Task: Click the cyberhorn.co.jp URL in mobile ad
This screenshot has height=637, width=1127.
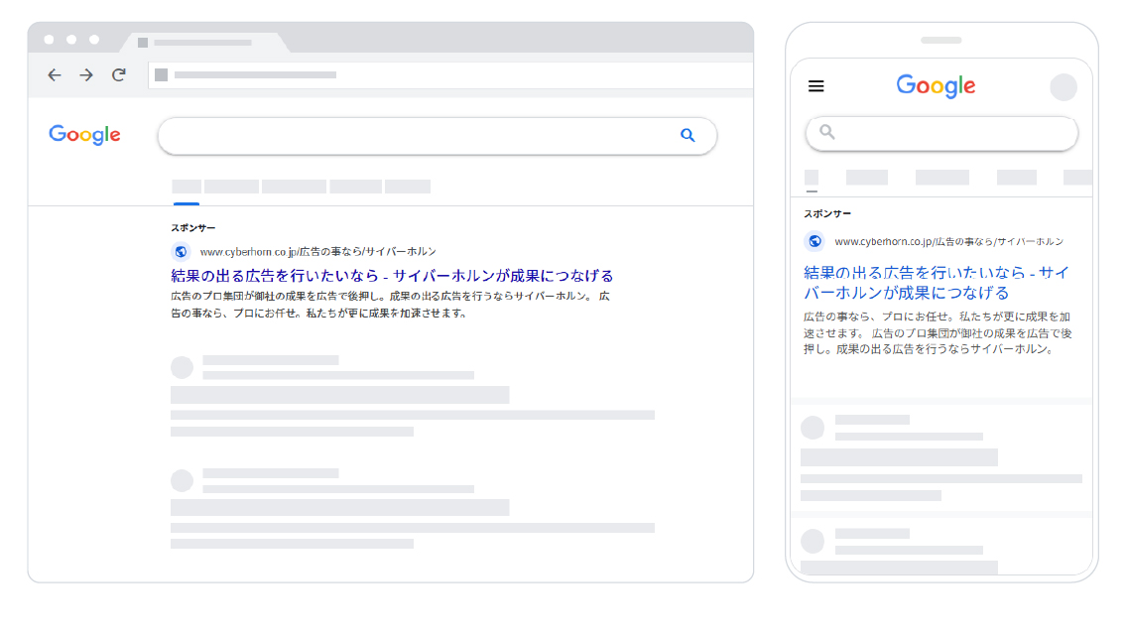Action: point(948,241)
